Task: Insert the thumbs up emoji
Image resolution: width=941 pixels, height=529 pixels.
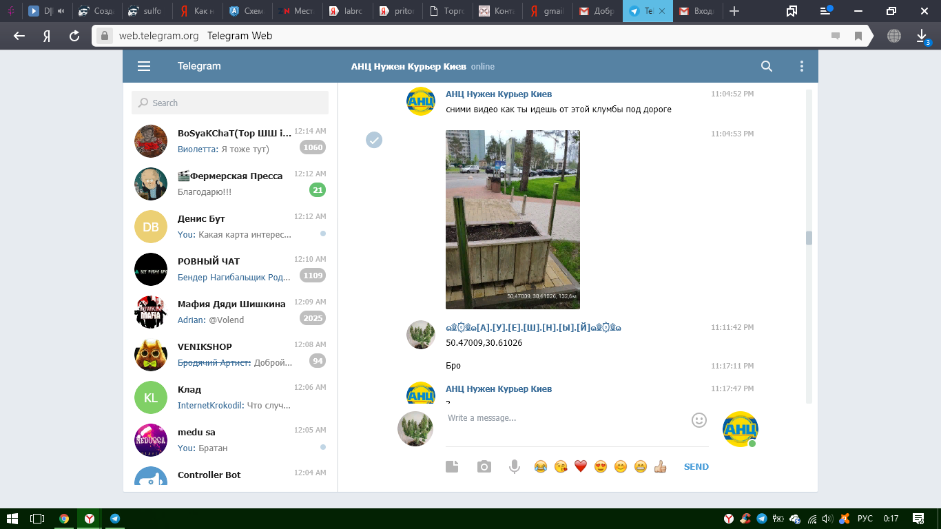Action: click(661, 467)
